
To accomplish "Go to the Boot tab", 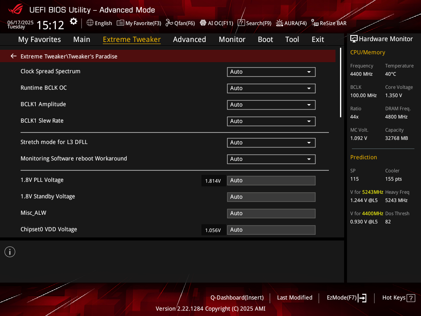I will (x=265, y=39).
